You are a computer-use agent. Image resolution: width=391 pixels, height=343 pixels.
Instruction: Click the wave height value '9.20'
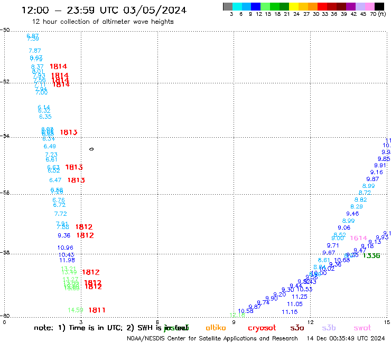(x=280, y=294)
